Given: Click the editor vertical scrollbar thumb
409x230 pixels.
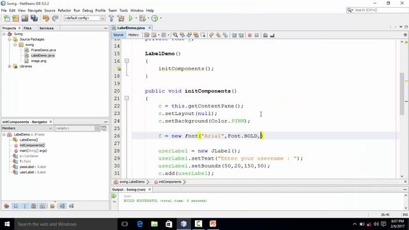Looking at the screenshot, I should 402,94.
